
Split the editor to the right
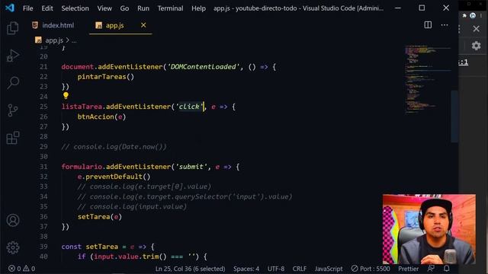pyautogui.click(x=428, y=25)
